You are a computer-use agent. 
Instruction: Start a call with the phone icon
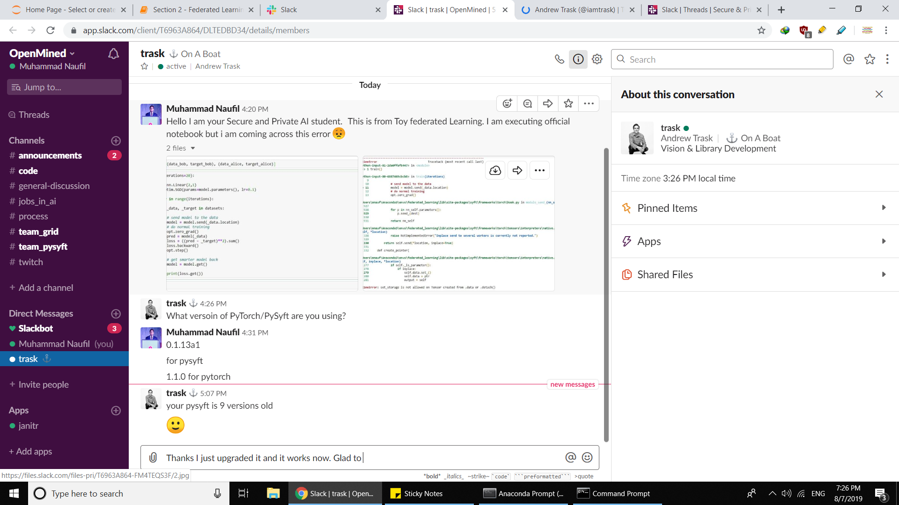[559, 59]
